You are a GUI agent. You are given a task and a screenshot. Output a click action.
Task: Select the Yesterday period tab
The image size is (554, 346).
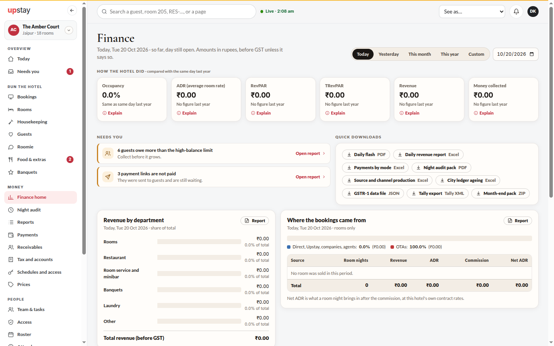pos(389,54)
